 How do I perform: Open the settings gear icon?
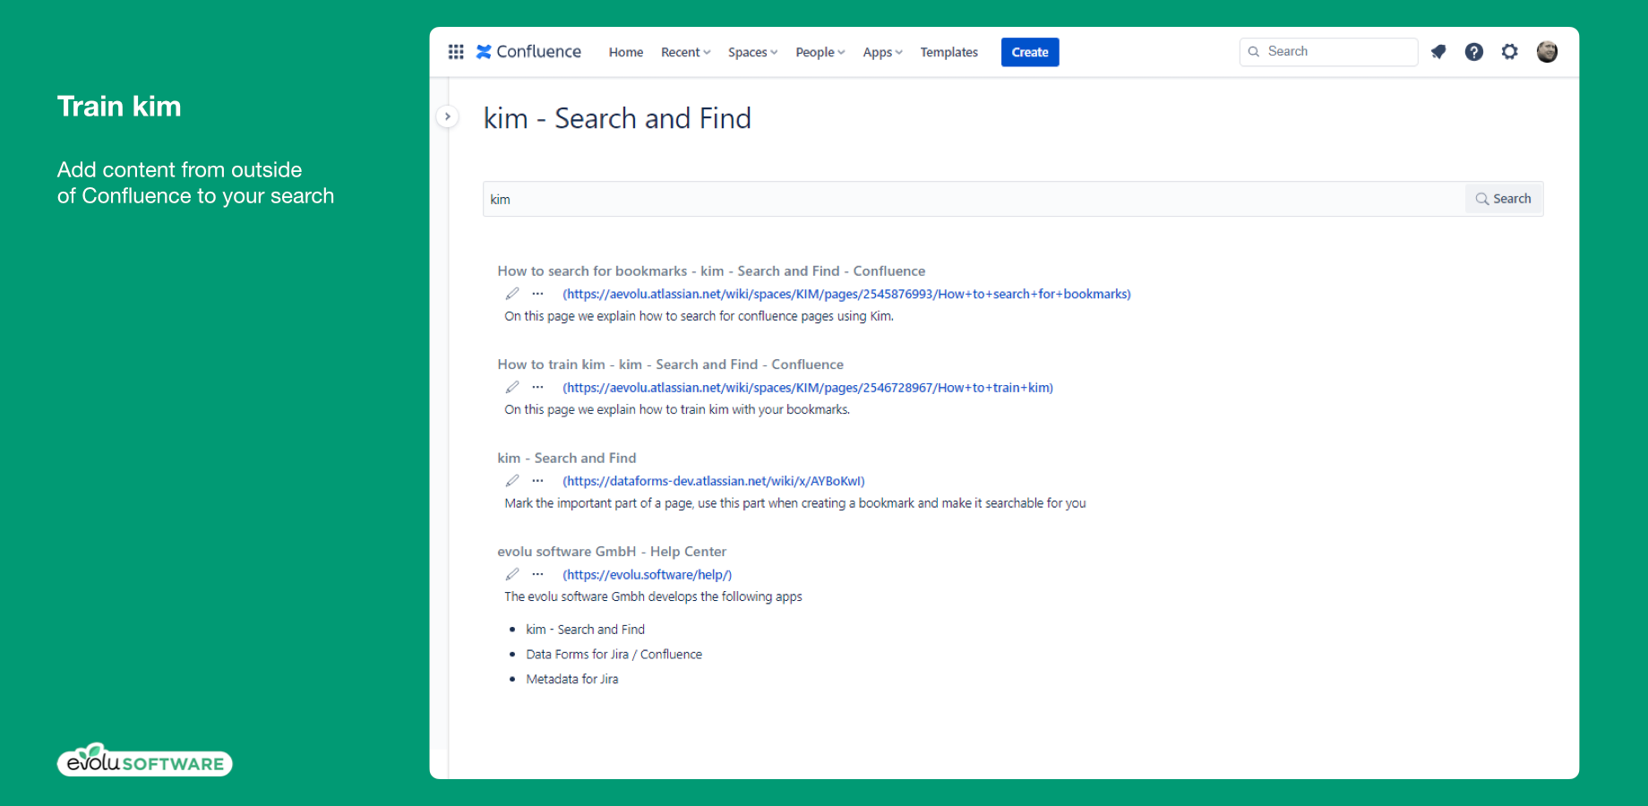point(1510,52)
